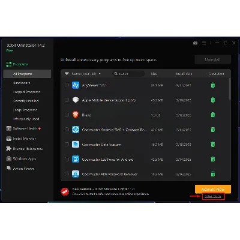This screenshot has width=240, height=240.
Task: Click the 1.3 GB size of Brave
Action: click(155, 115)
